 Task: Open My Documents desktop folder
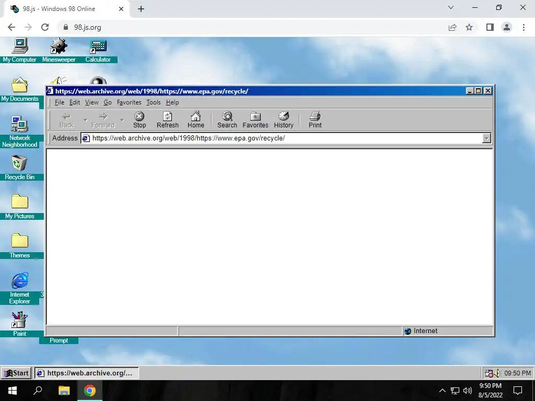pyautogui.click(x=19, y=90)
